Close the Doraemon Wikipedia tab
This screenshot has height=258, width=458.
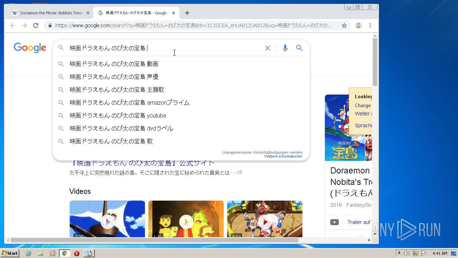tap(88, 13)
